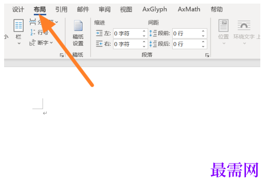
Task: Increase 段后 spacing with up stepper
Action: click(203, 42)
